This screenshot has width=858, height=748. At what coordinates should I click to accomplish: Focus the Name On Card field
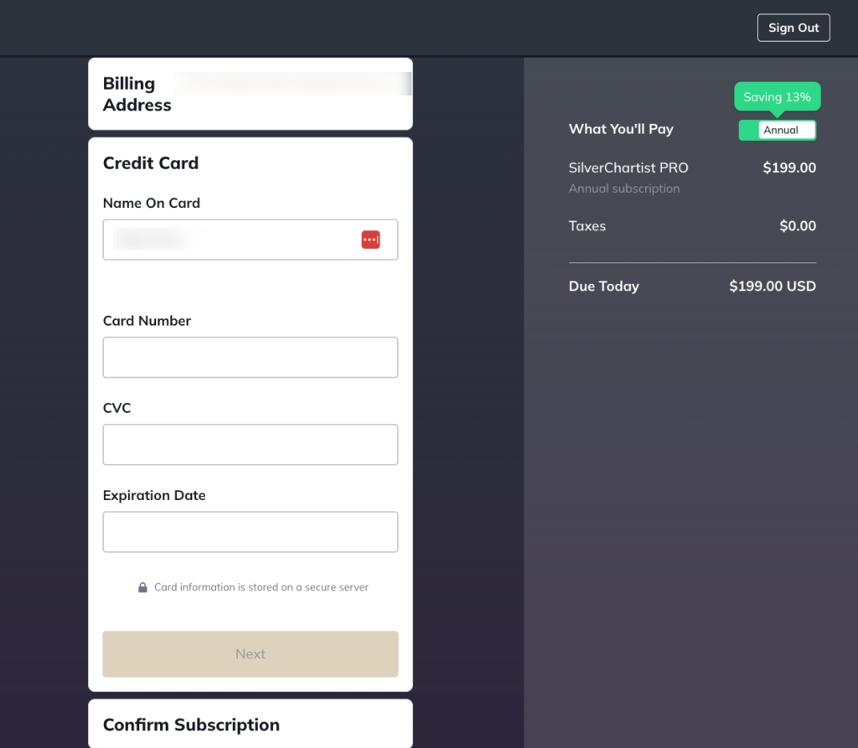point(251,240)
